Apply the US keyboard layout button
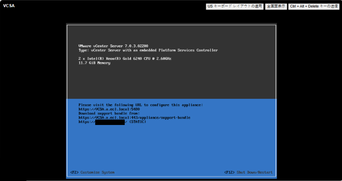The height and width of the screenshot is (181, 342). [x=235, y=6]
